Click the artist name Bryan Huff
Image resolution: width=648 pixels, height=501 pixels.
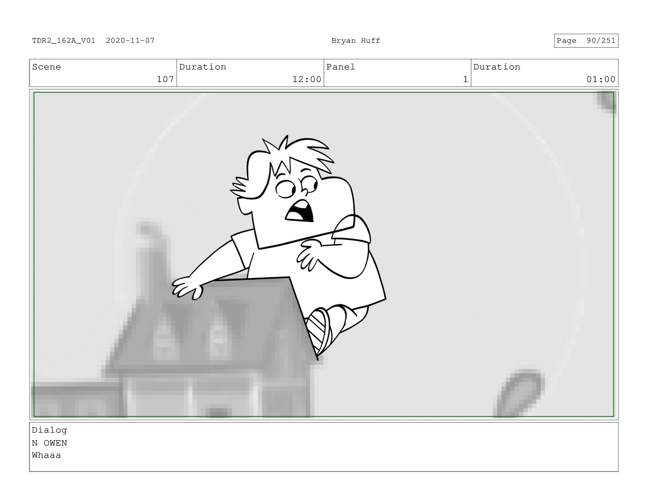pyautogui.click(x=356, y=41)
